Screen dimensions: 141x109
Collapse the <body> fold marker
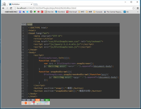pyautogui.click(x=27, y=53)
